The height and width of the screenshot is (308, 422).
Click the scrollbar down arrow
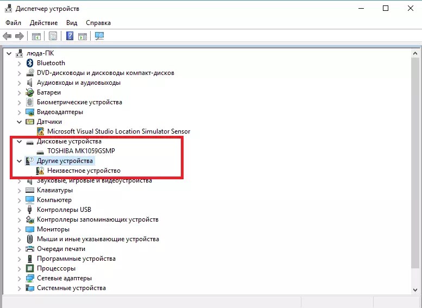pos(415,290)
